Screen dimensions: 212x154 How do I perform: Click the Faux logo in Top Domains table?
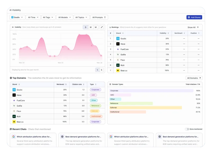(14, 111)
